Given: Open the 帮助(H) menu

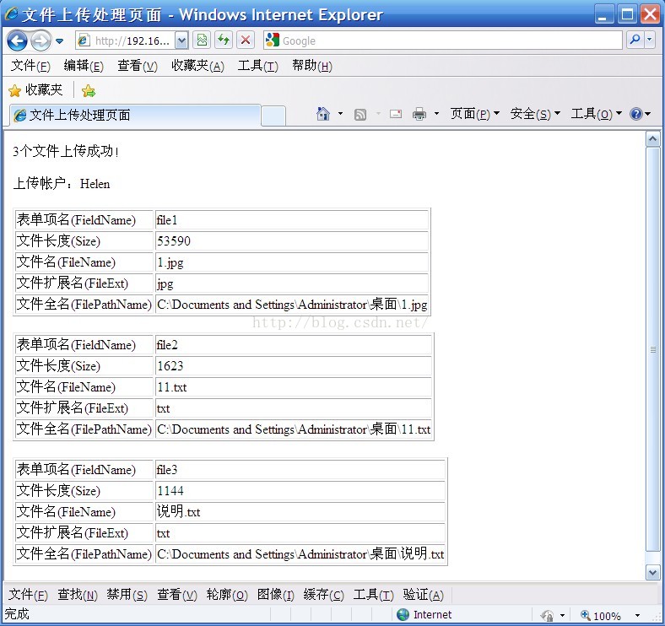Looking at the screenshot, I should (x=312, y=66).
